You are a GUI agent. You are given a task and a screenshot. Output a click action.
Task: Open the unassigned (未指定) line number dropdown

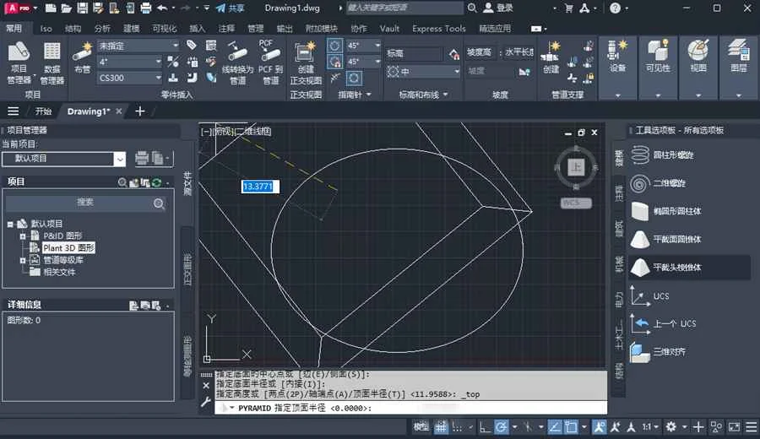click(x=138, y=46)
